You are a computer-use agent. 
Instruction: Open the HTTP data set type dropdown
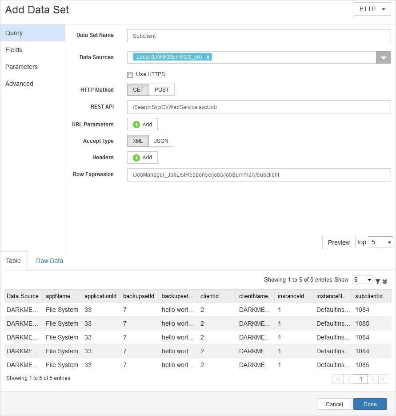[372, 8]
